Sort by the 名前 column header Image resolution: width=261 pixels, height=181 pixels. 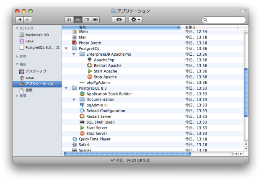(x=121, y=27)
